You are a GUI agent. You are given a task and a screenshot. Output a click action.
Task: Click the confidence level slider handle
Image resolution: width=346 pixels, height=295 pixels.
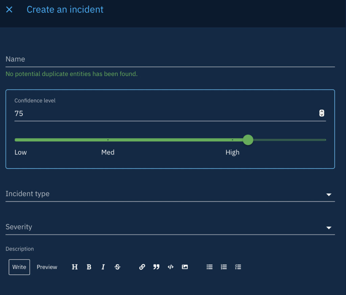pos(248,140)
